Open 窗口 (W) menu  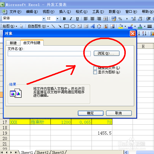[x=131, y=12]
